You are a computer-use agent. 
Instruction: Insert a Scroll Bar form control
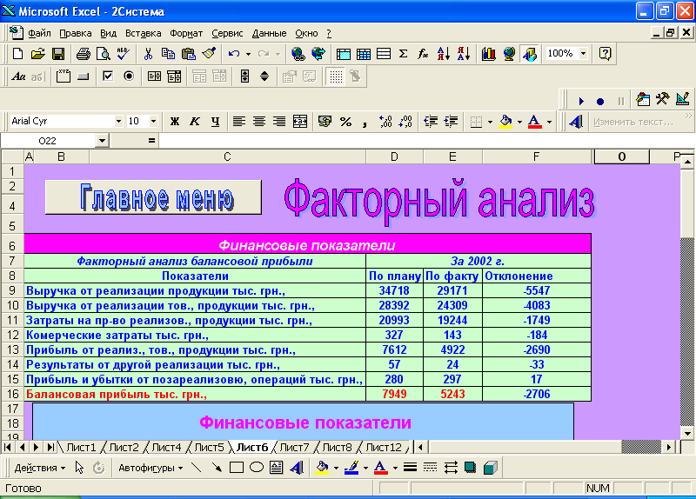(244, 77)
